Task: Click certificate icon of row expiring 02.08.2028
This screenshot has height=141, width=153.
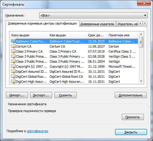Action: [x=13, y=56]
